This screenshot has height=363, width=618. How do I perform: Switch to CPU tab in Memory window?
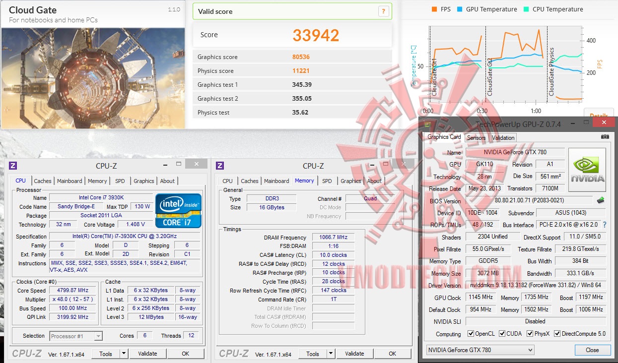tap(227, 181)
